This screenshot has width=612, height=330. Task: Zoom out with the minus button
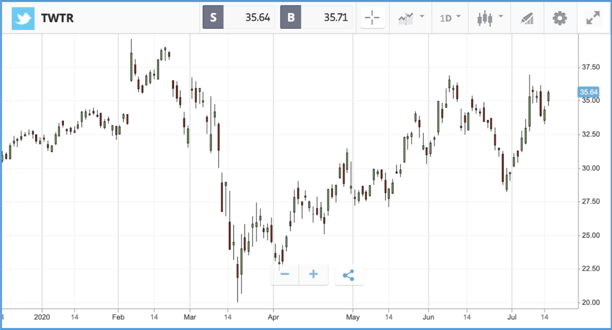(x=284, y=274)
